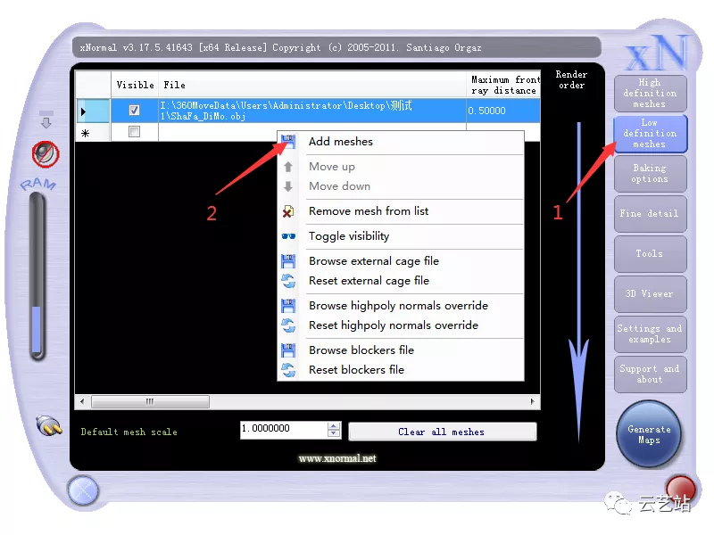
Task: Open the 3D Viewer tab
Action: 651,294
